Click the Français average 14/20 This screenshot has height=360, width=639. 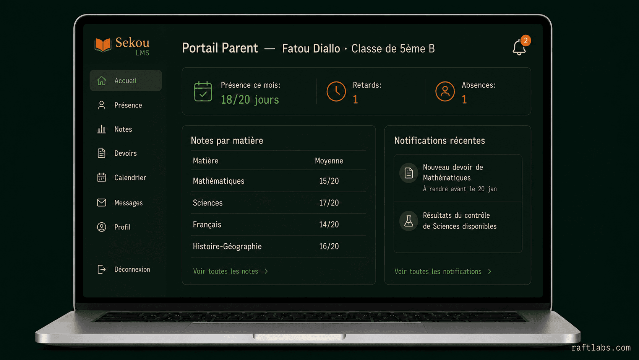[329, 225]
